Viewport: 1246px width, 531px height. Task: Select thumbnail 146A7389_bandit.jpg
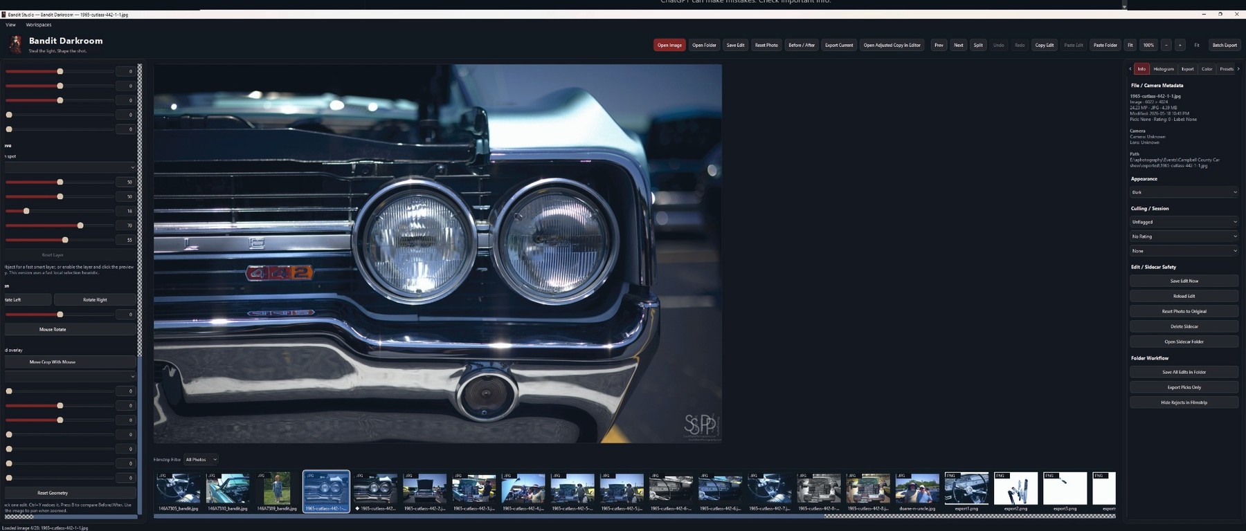point(277,492)
